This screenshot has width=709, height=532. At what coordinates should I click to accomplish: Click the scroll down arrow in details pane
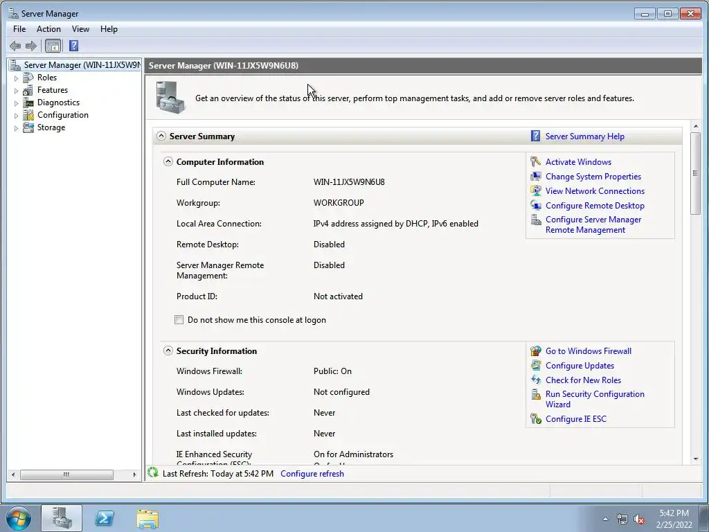tap(695, 459)
